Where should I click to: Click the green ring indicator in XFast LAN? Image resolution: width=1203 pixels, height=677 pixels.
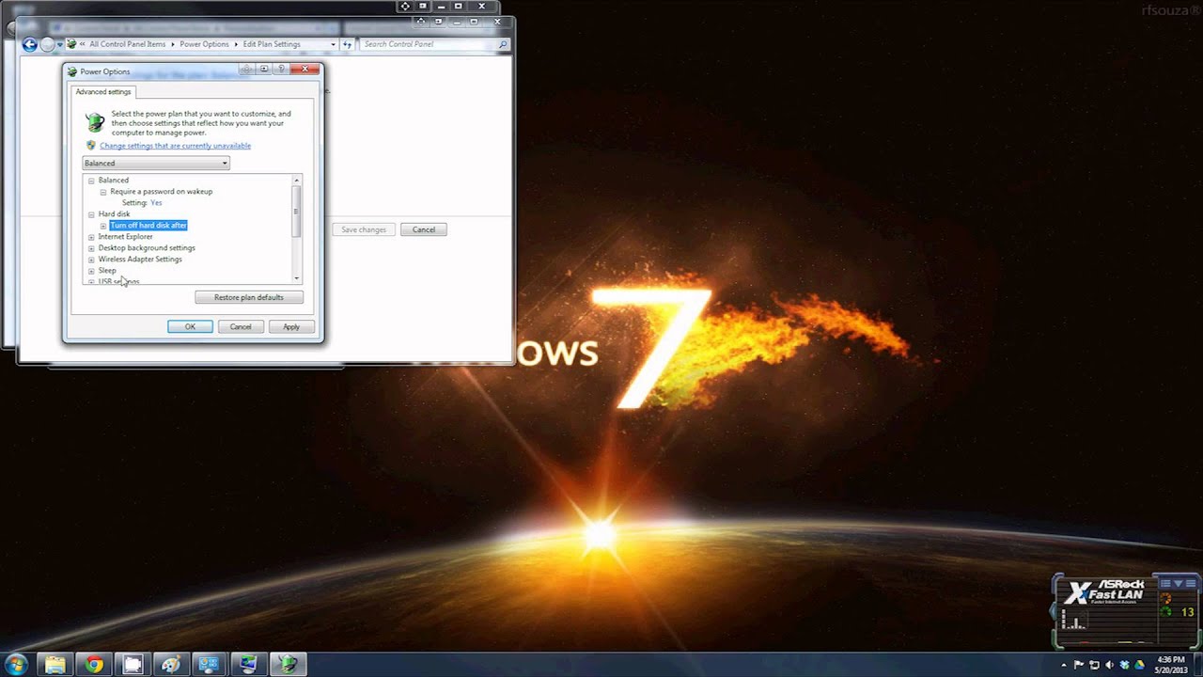[x=1166, y=612]
